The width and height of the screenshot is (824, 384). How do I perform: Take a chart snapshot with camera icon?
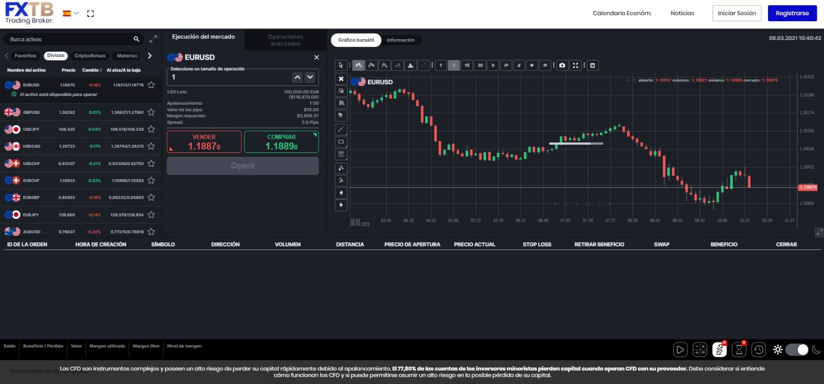(562, 65)
